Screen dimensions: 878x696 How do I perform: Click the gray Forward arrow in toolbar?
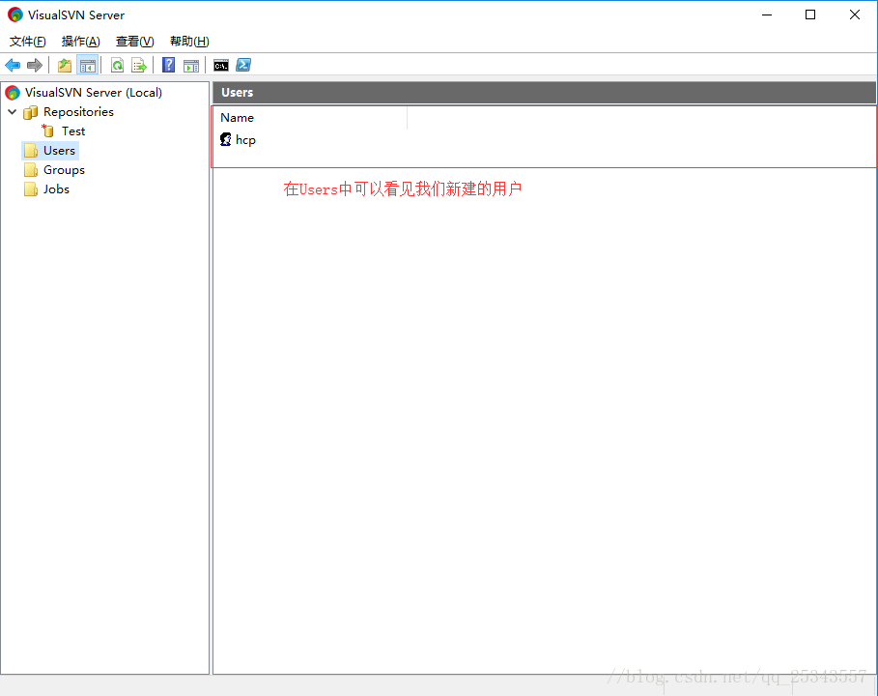35,66
